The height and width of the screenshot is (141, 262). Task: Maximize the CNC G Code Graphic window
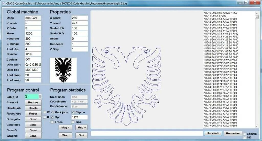coord(246,3)
